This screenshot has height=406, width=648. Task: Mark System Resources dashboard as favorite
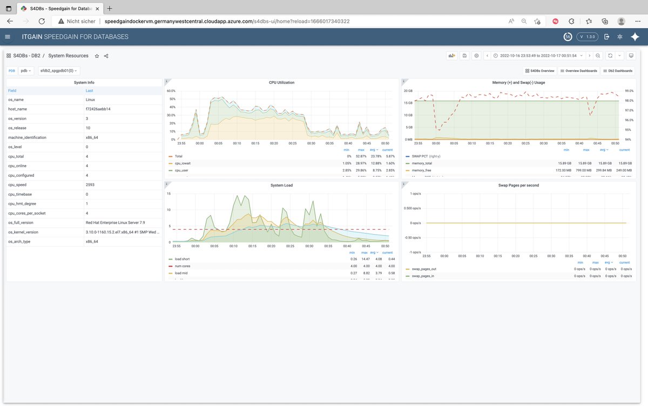(97, 55)
